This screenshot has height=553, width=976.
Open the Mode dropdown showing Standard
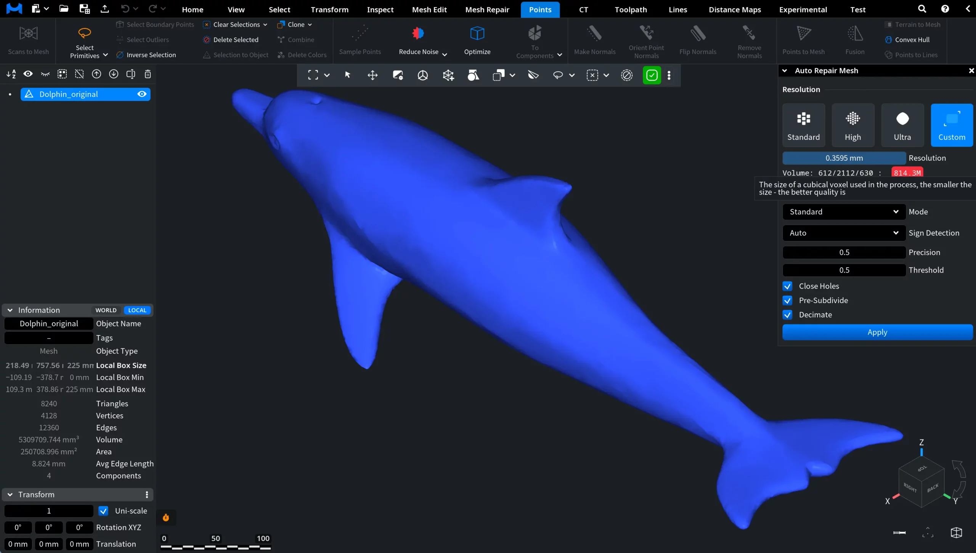843,212
